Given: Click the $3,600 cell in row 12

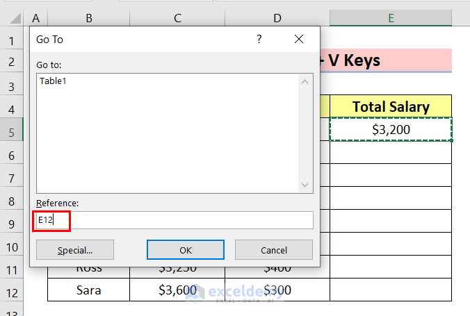Looking at the screenshot, I should pyautogui.click(x=177, y=290).
